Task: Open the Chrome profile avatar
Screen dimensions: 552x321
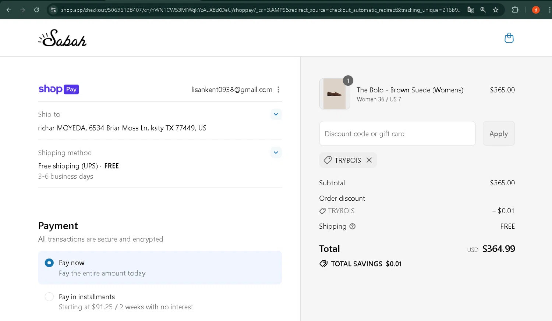Action: coord(536,10)
